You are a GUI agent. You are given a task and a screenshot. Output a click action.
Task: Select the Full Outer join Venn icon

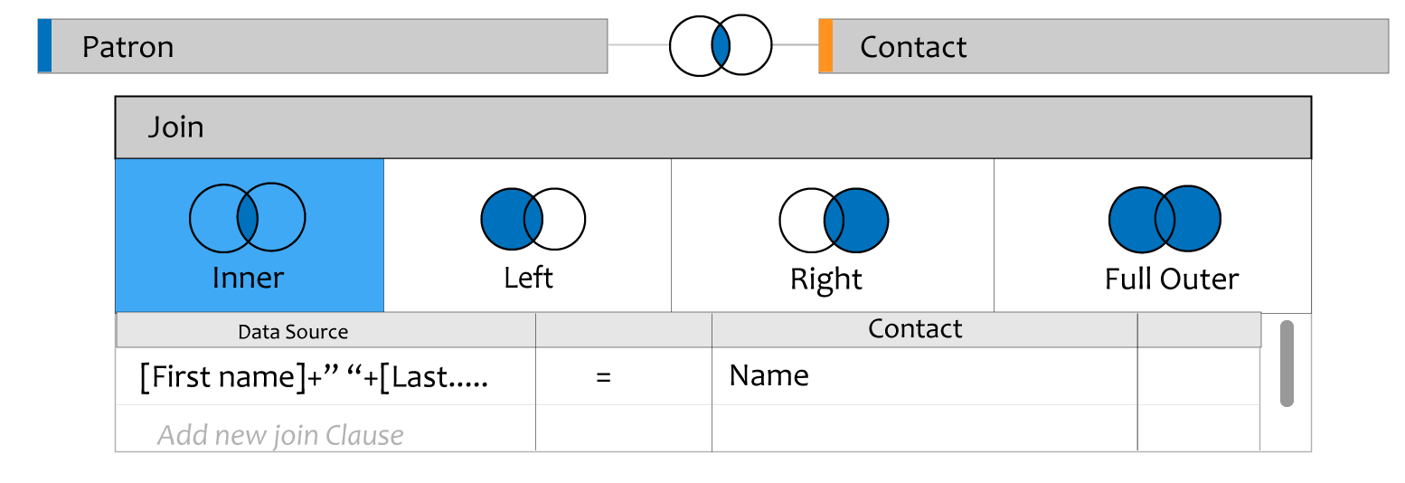1165,219
